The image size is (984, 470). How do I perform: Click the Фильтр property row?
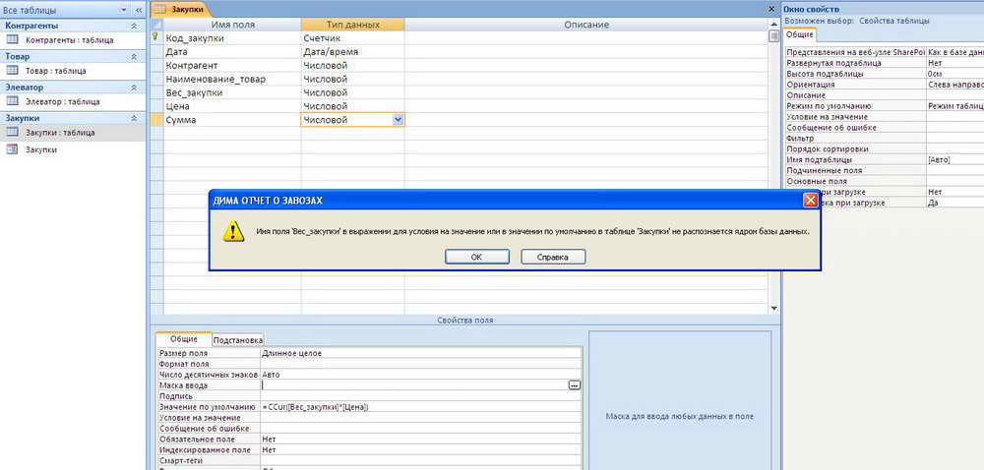click(x=885, y=139)
